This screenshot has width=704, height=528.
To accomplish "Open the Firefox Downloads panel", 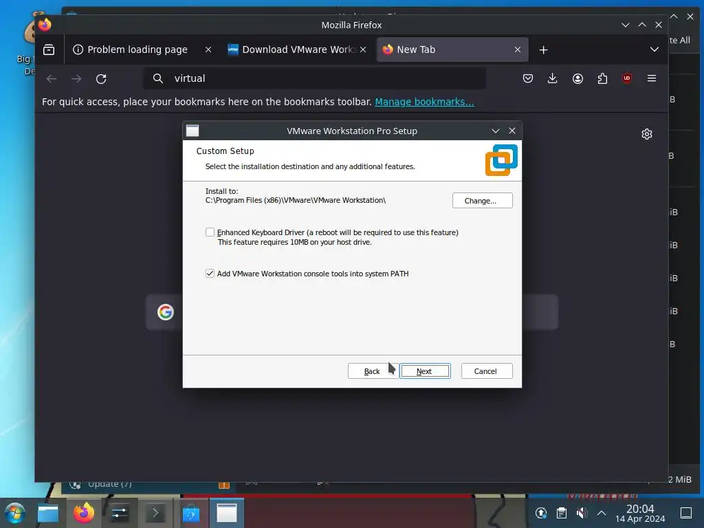I will click(x=553, y=78).
